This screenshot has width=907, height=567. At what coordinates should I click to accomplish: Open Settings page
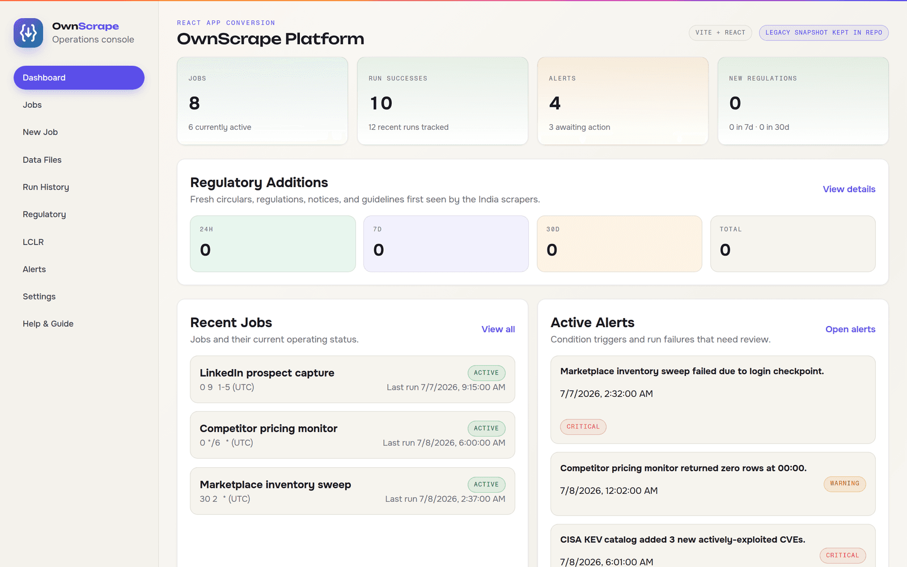click(79, 297)
